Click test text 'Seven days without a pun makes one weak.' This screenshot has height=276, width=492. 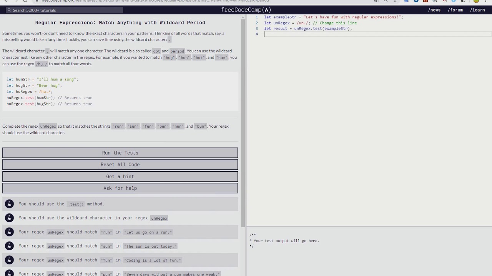click(172, 274)
